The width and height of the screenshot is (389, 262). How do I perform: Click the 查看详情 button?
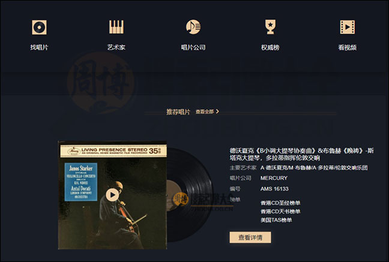click(250, 237)
